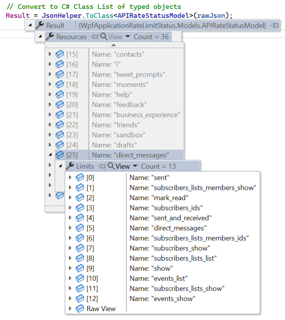Click the rawJson argument in code
Image resolution: width=285 pixels, height=320 pixels.
pos(211,16)
